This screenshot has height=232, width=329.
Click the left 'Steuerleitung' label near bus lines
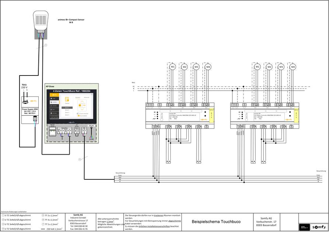120,173
